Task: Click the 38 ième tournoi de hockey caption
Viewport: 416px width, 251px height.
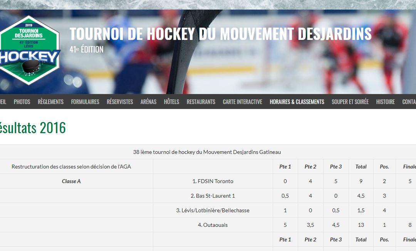Action: pos(207,152)
